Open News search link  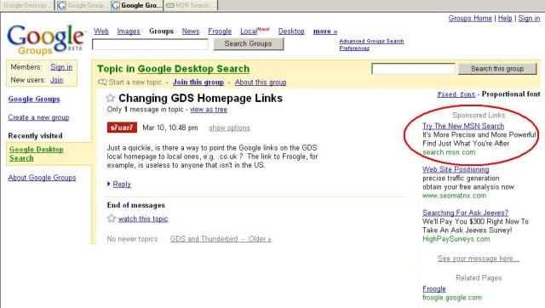[191, 31]
